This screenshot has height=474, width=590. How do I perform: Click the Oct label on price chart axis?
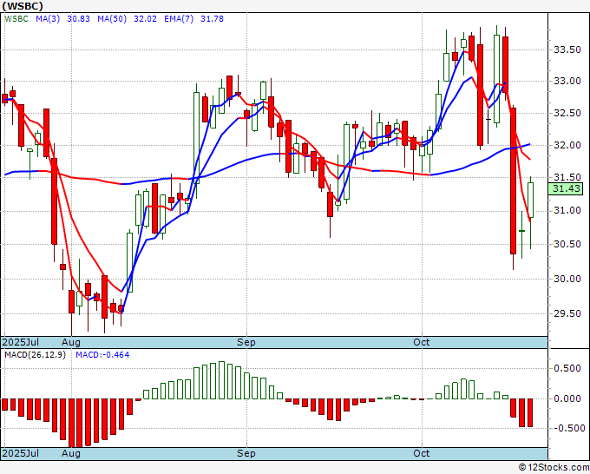[422, 342]
